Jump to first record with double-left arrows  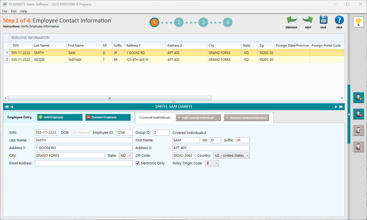(x=7, y=107)
